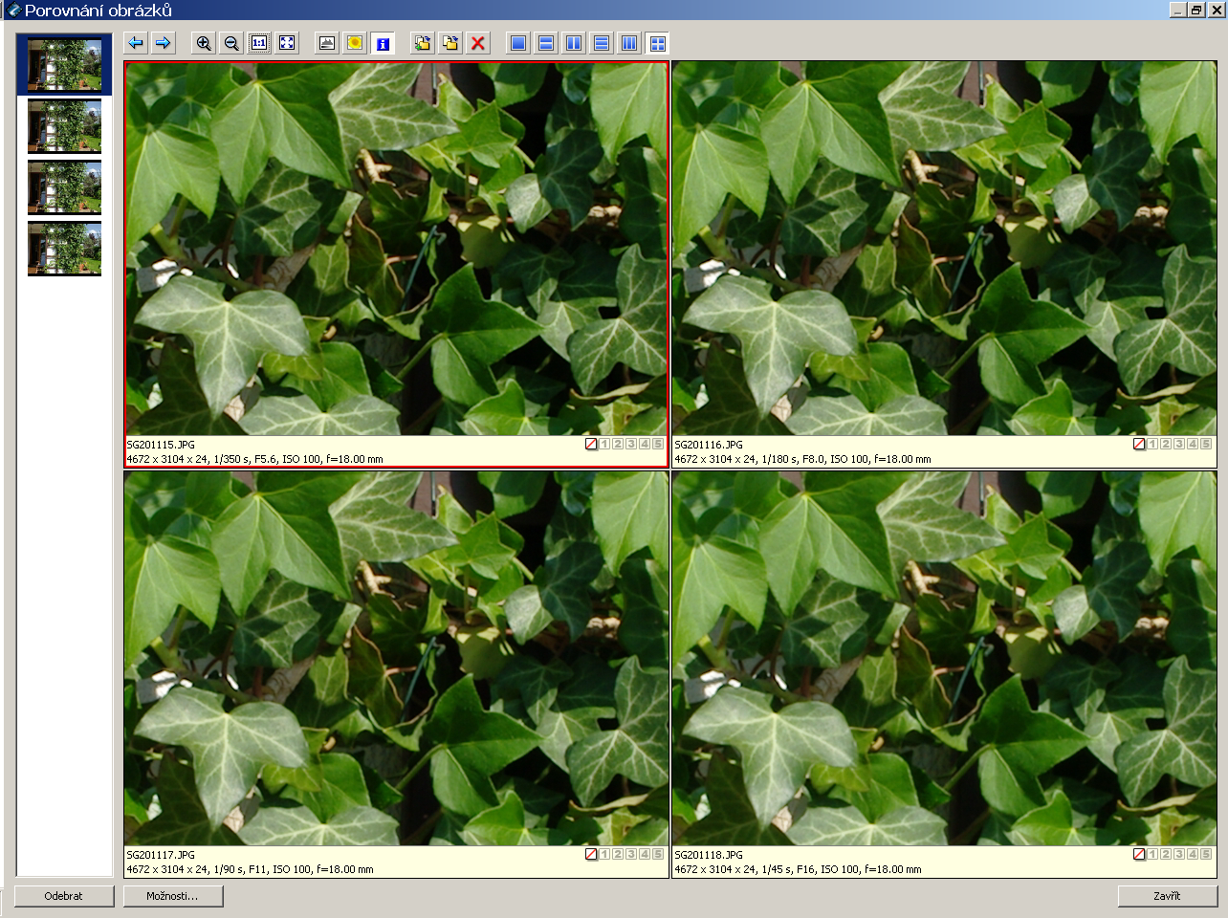Click the fit-to-window zoom icon
The height and width of the screenshot is (918, 1228).
tap(287, 43)
